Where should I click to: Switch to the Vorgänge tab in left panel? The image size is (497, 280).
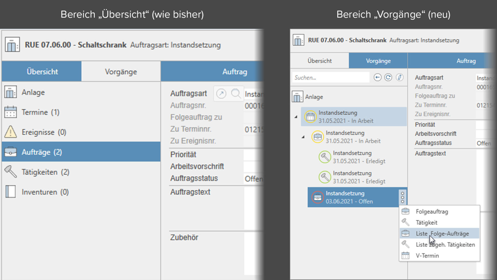(x=121, y=72)
